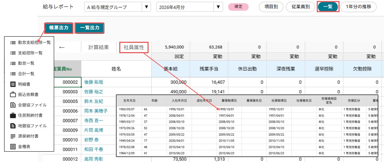Click the 深夜残業 column header

coord(285,69)
